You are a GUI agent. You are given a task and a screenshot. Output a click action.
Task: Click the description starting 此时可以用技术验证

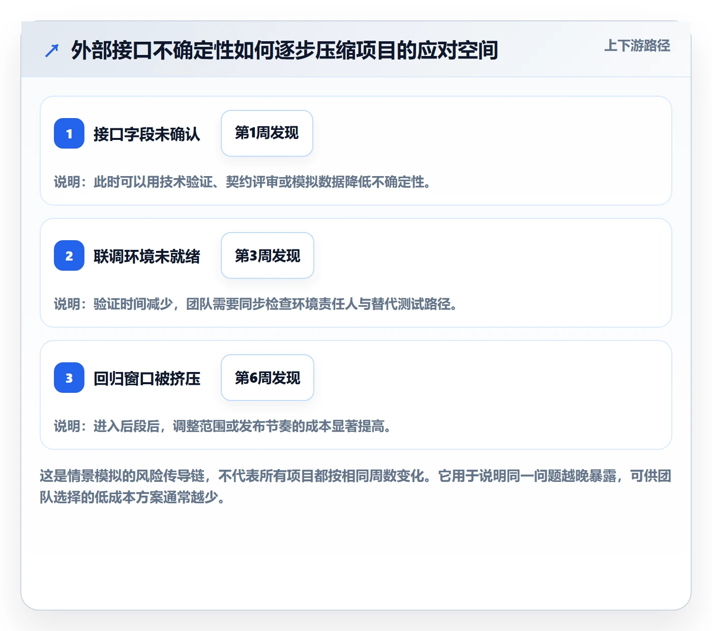243,182
